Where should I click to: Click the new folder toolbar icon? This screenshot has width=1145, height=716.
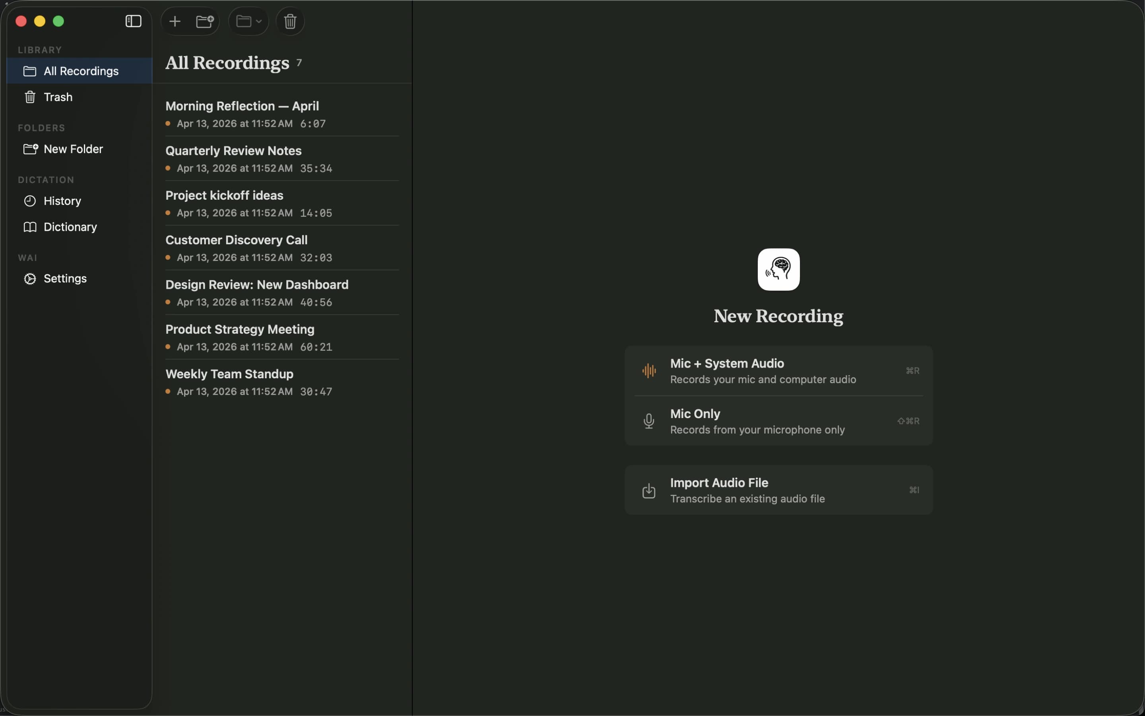pos(205,21)
